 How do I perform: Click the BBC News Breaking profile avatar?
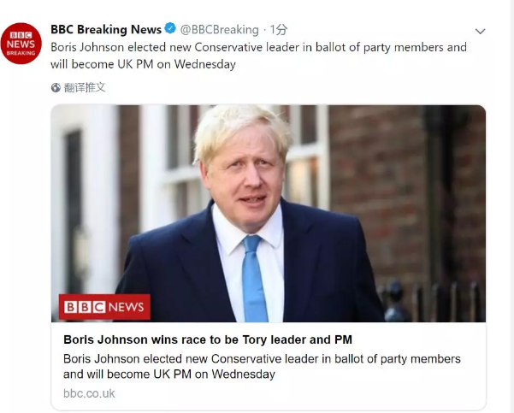[x=21, y=44]
